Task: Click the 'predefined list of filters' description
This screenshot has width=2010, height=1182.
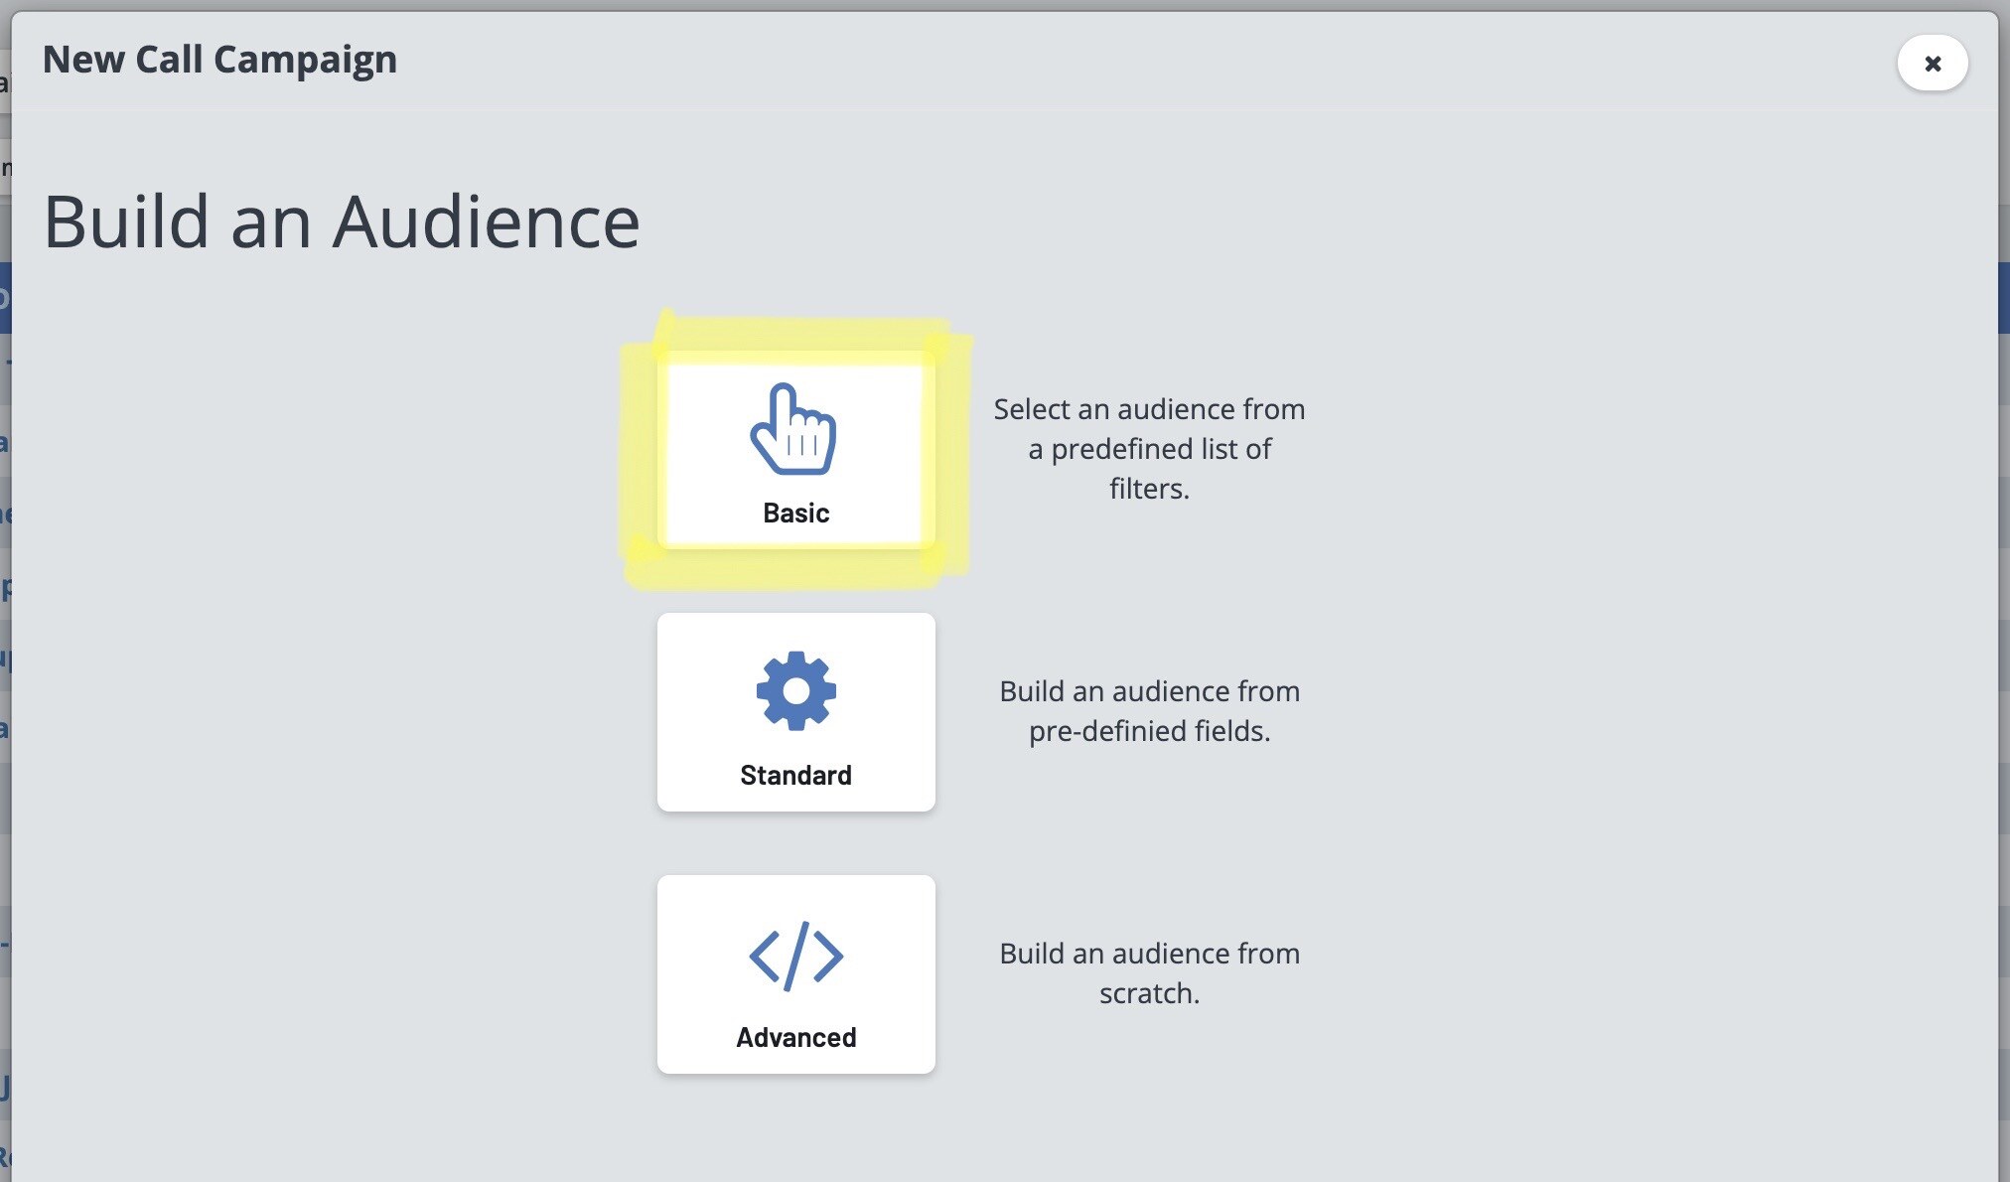Action: pyautogui.click(x=1149, y=449)
